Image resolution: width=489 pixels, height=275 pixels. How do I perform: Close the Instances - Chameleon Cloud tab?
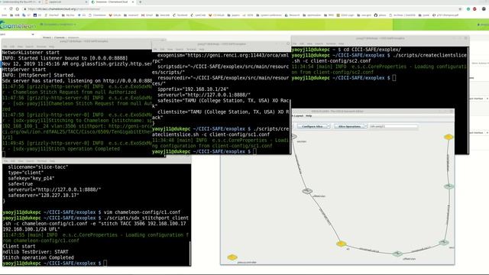click(x=133, y=2)
